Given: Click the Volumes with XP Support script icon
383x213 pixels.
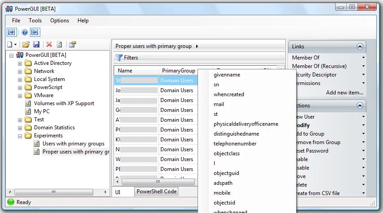Looking at the screenshot, I should pos(28,103).
